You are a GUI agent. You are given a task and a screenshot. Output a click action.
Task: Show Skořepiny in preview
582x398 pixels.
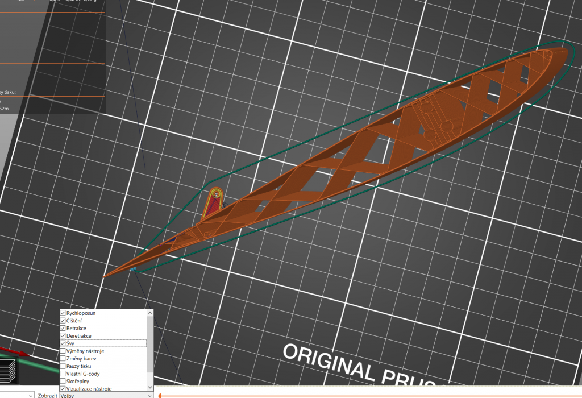point(63,382)
